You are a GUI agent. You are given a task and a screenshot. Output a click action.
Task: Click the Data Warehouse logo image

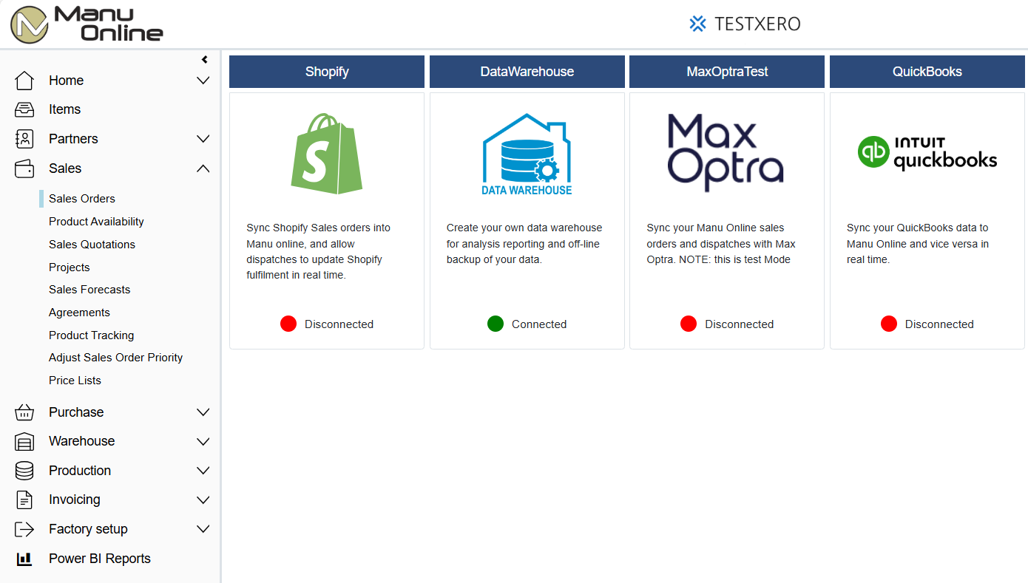click(x=527, y=154)
